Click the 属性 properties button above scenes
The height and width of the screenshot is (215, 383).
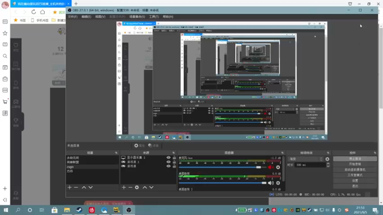139,146
